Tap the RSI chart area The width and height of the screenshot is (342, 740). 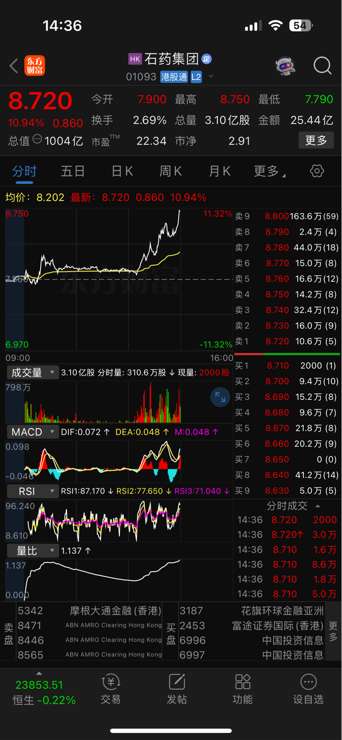tap(119, 521)
